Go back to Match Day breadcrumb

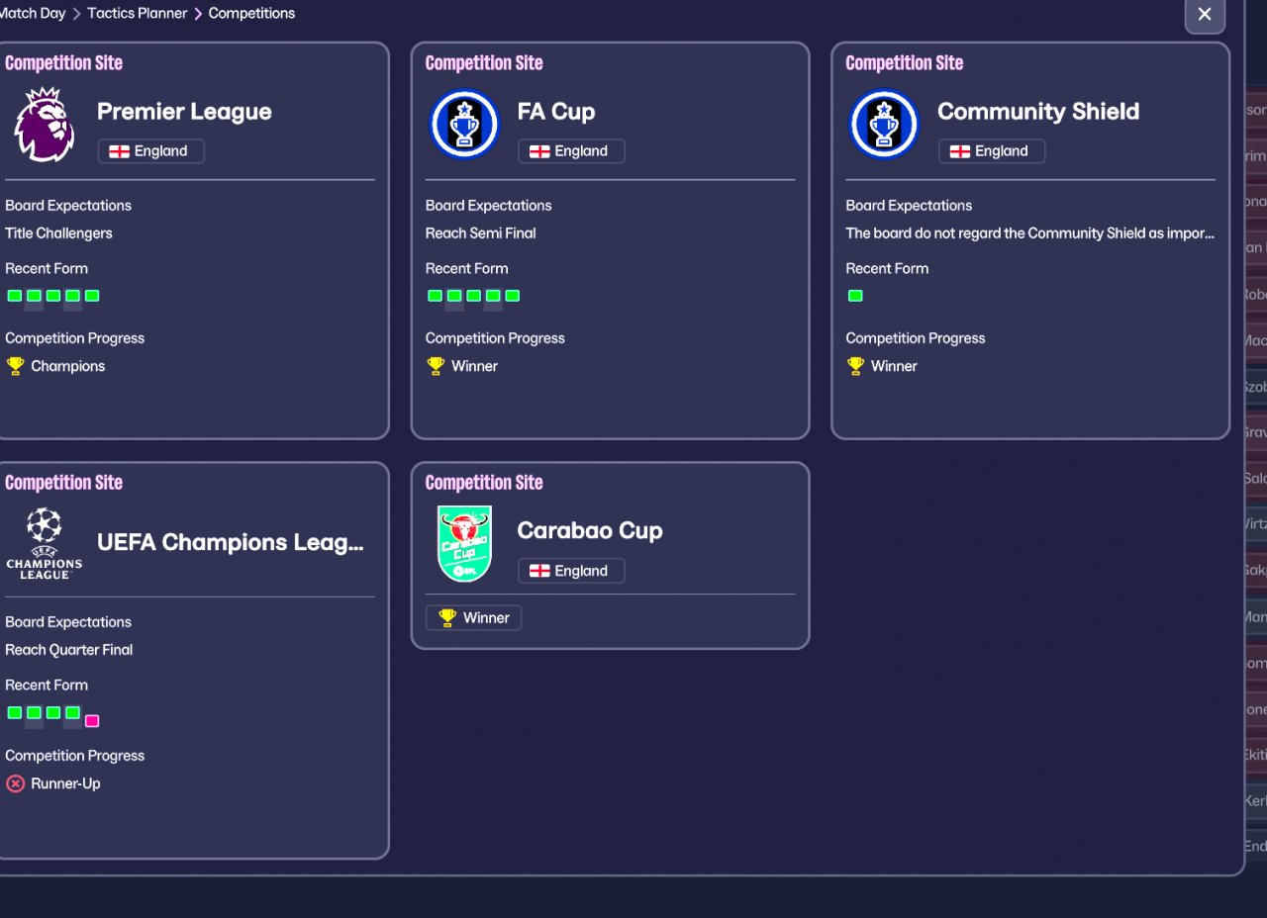(33, 13)
